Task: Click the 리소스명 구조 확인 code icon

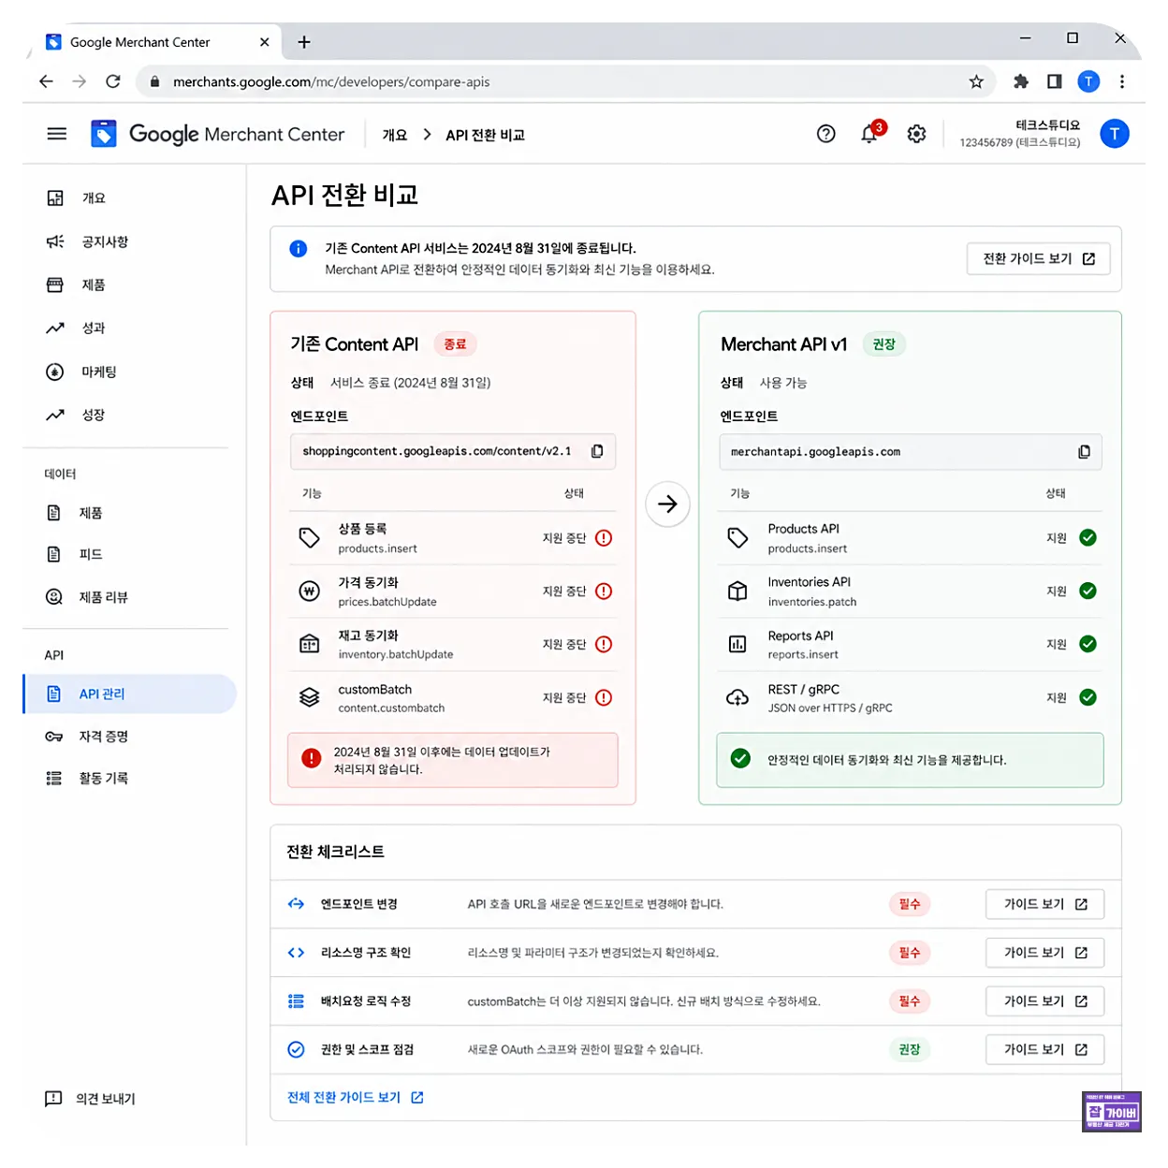Action: pos(296,953)
